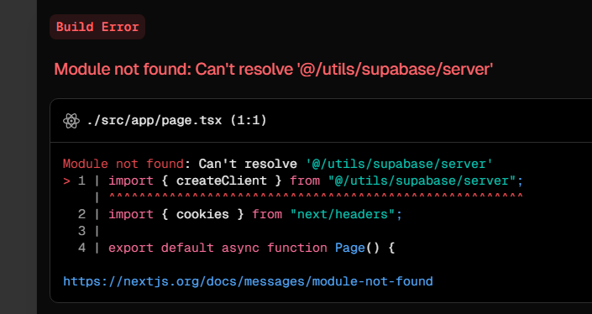The image size is (592, 314).
Task: Click the red '>' error marker on line 1
Action: tap(67, 181)
